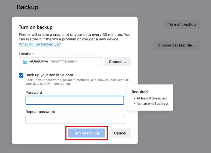Click the ~/OneDrive location field

coord(60,61)
